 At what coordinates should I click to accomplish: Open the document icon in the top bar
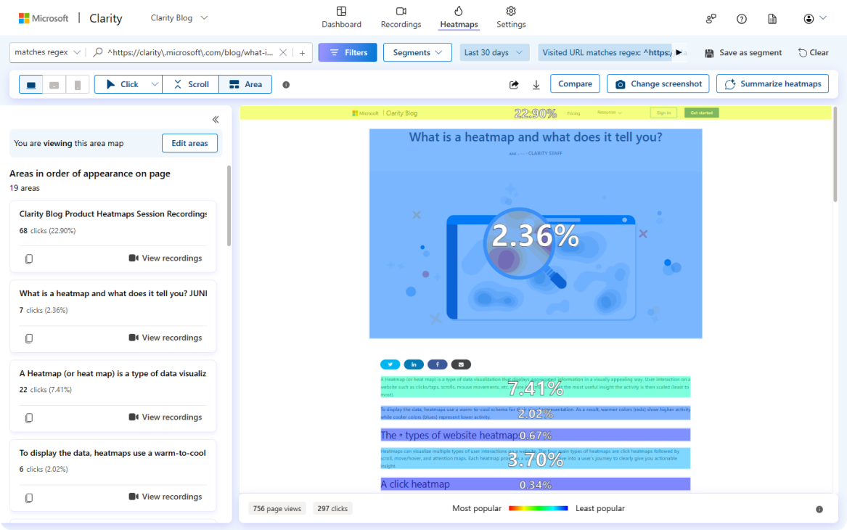(x=772, y=19)
